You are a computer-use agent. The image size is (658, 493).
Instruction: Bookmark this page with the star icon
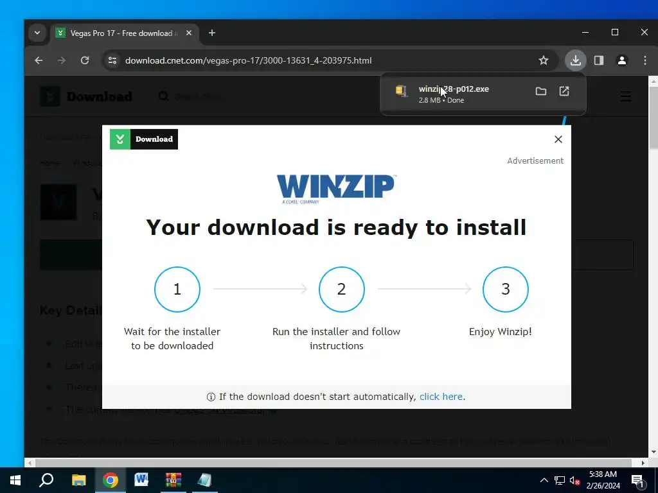tap(544, 60)
